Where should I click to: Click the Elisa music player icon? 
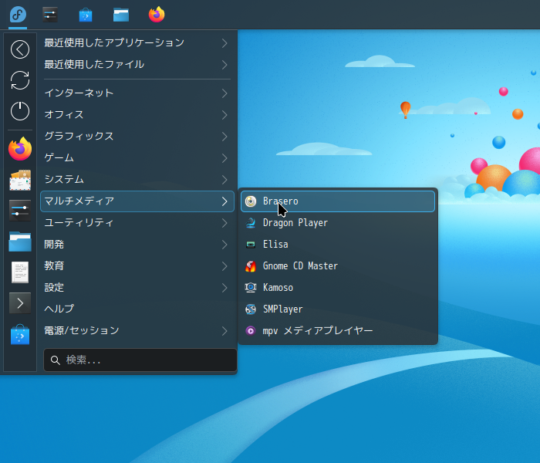click(251, 245)
